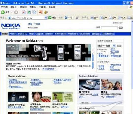
Task: Open the Nokia 8800 phone thumbnail
Action: pyautogui.click(x=18, y=97)
